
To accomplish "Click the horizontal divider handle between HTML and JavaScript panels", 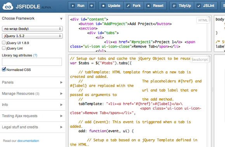I will (140, 53).
